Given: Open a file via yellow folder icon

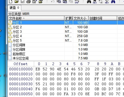Looking at the screenshot, I should pyautogui.click(x=17, y=2).
